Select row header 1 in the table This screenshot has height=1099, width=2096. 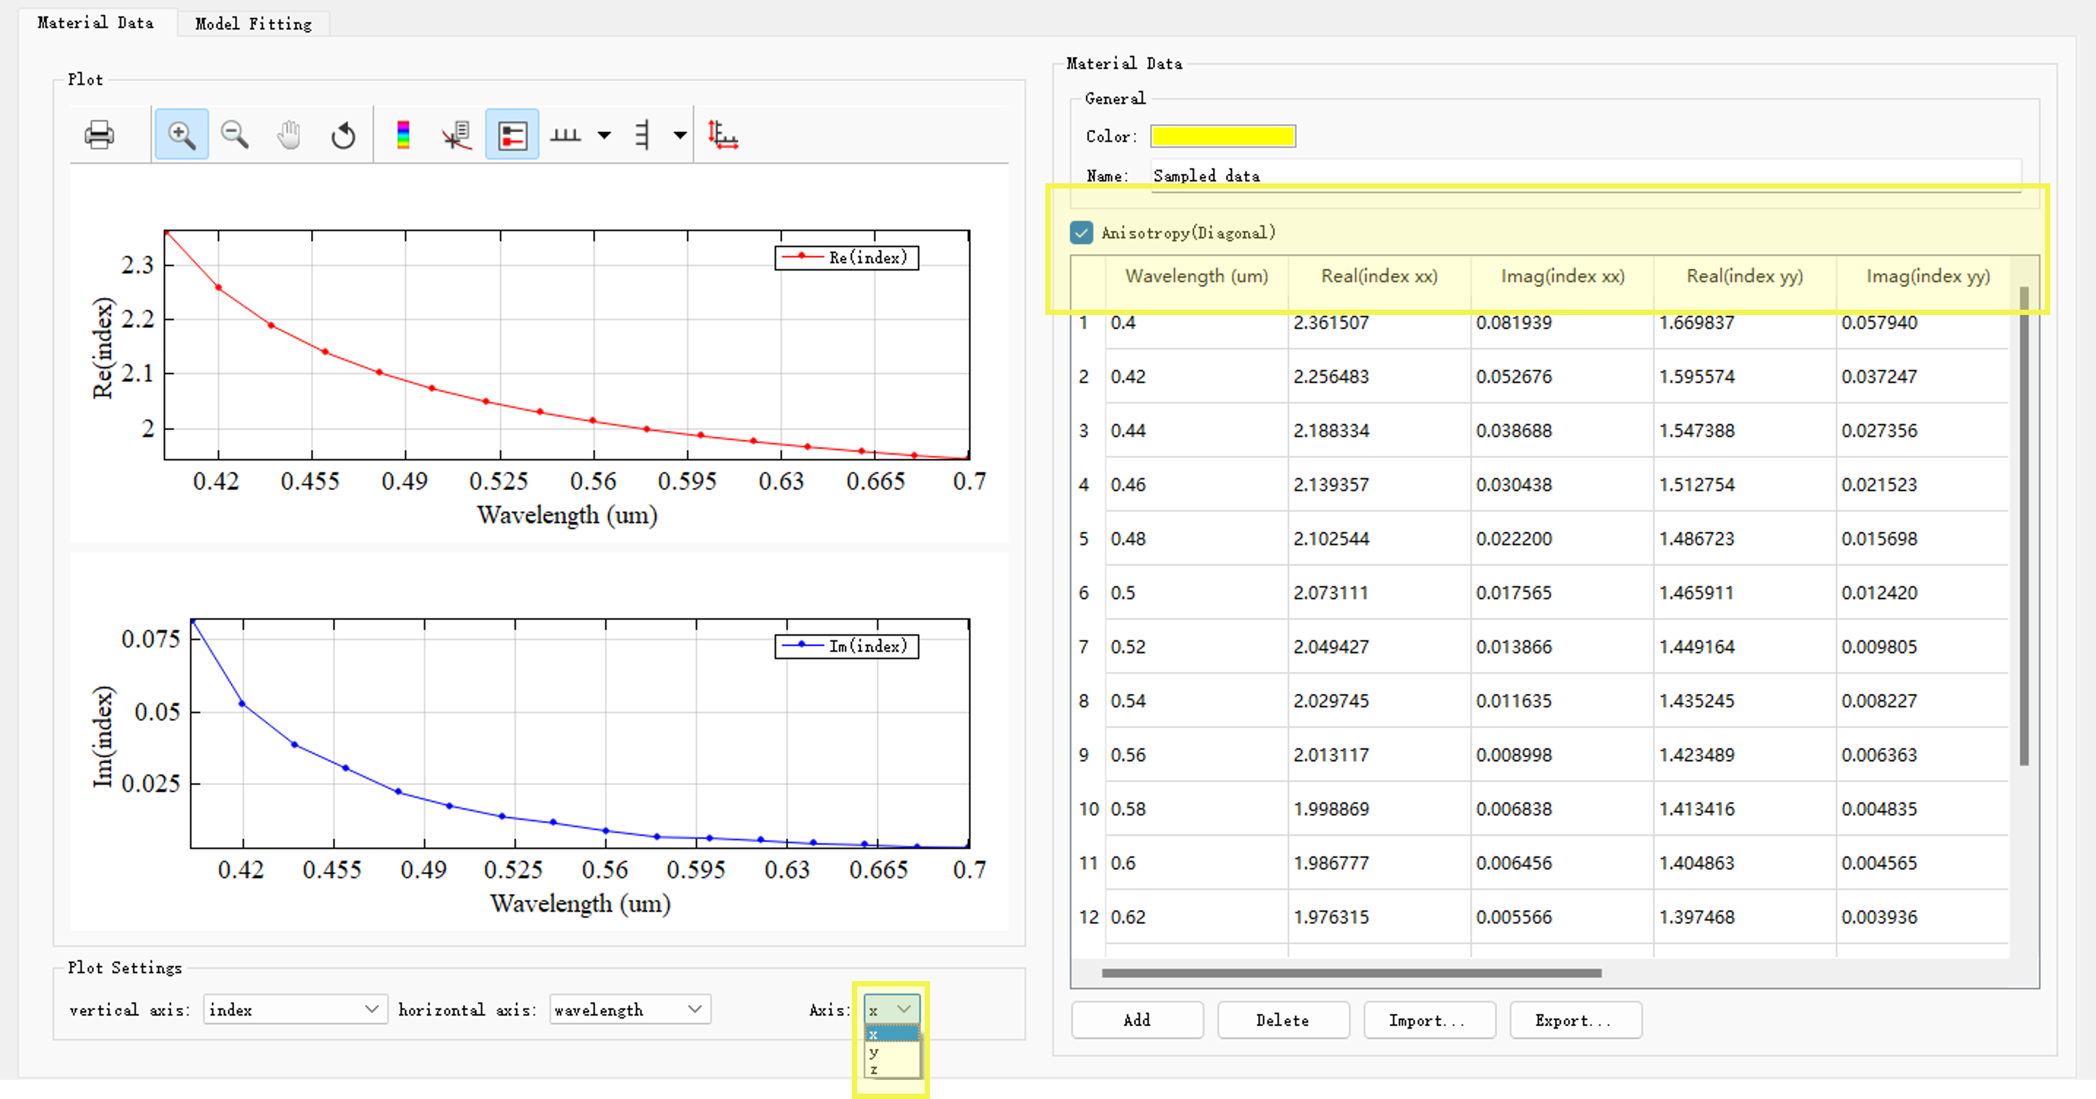(1088, 323)
